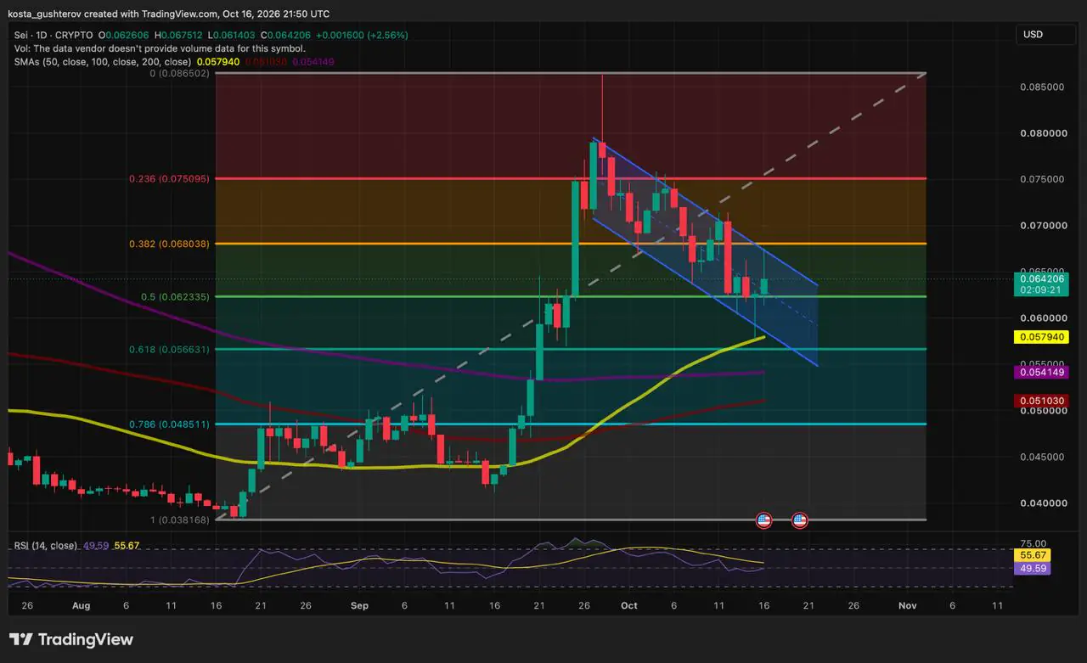Select the "0 (0.086502)" Fibonacci label
The image size is (1087, 663).
179,75
